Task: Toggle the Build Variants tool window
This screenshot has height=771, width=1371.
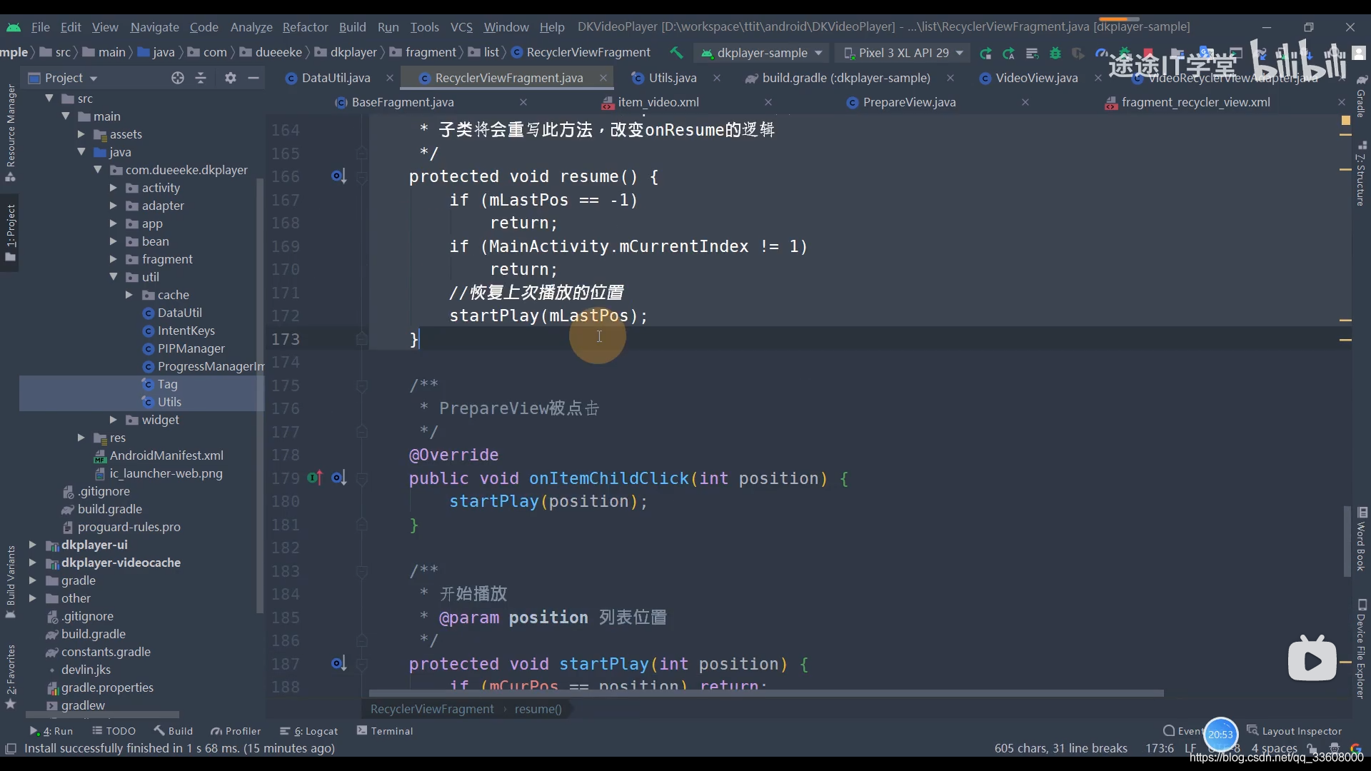Action: [10, 581]
